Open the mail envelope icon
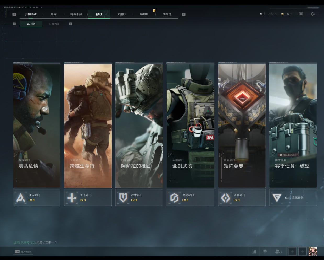Screen dimensions: 324x260 [x=301, y=14]
